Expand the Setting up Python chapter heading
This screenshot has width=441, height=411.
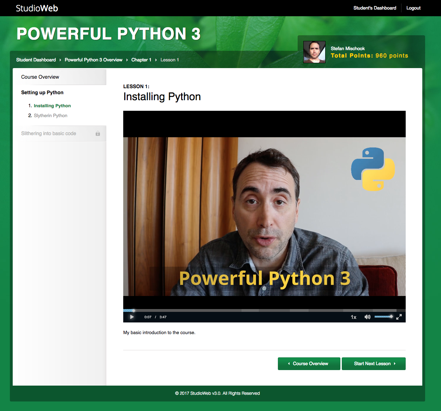coord(42,92)
